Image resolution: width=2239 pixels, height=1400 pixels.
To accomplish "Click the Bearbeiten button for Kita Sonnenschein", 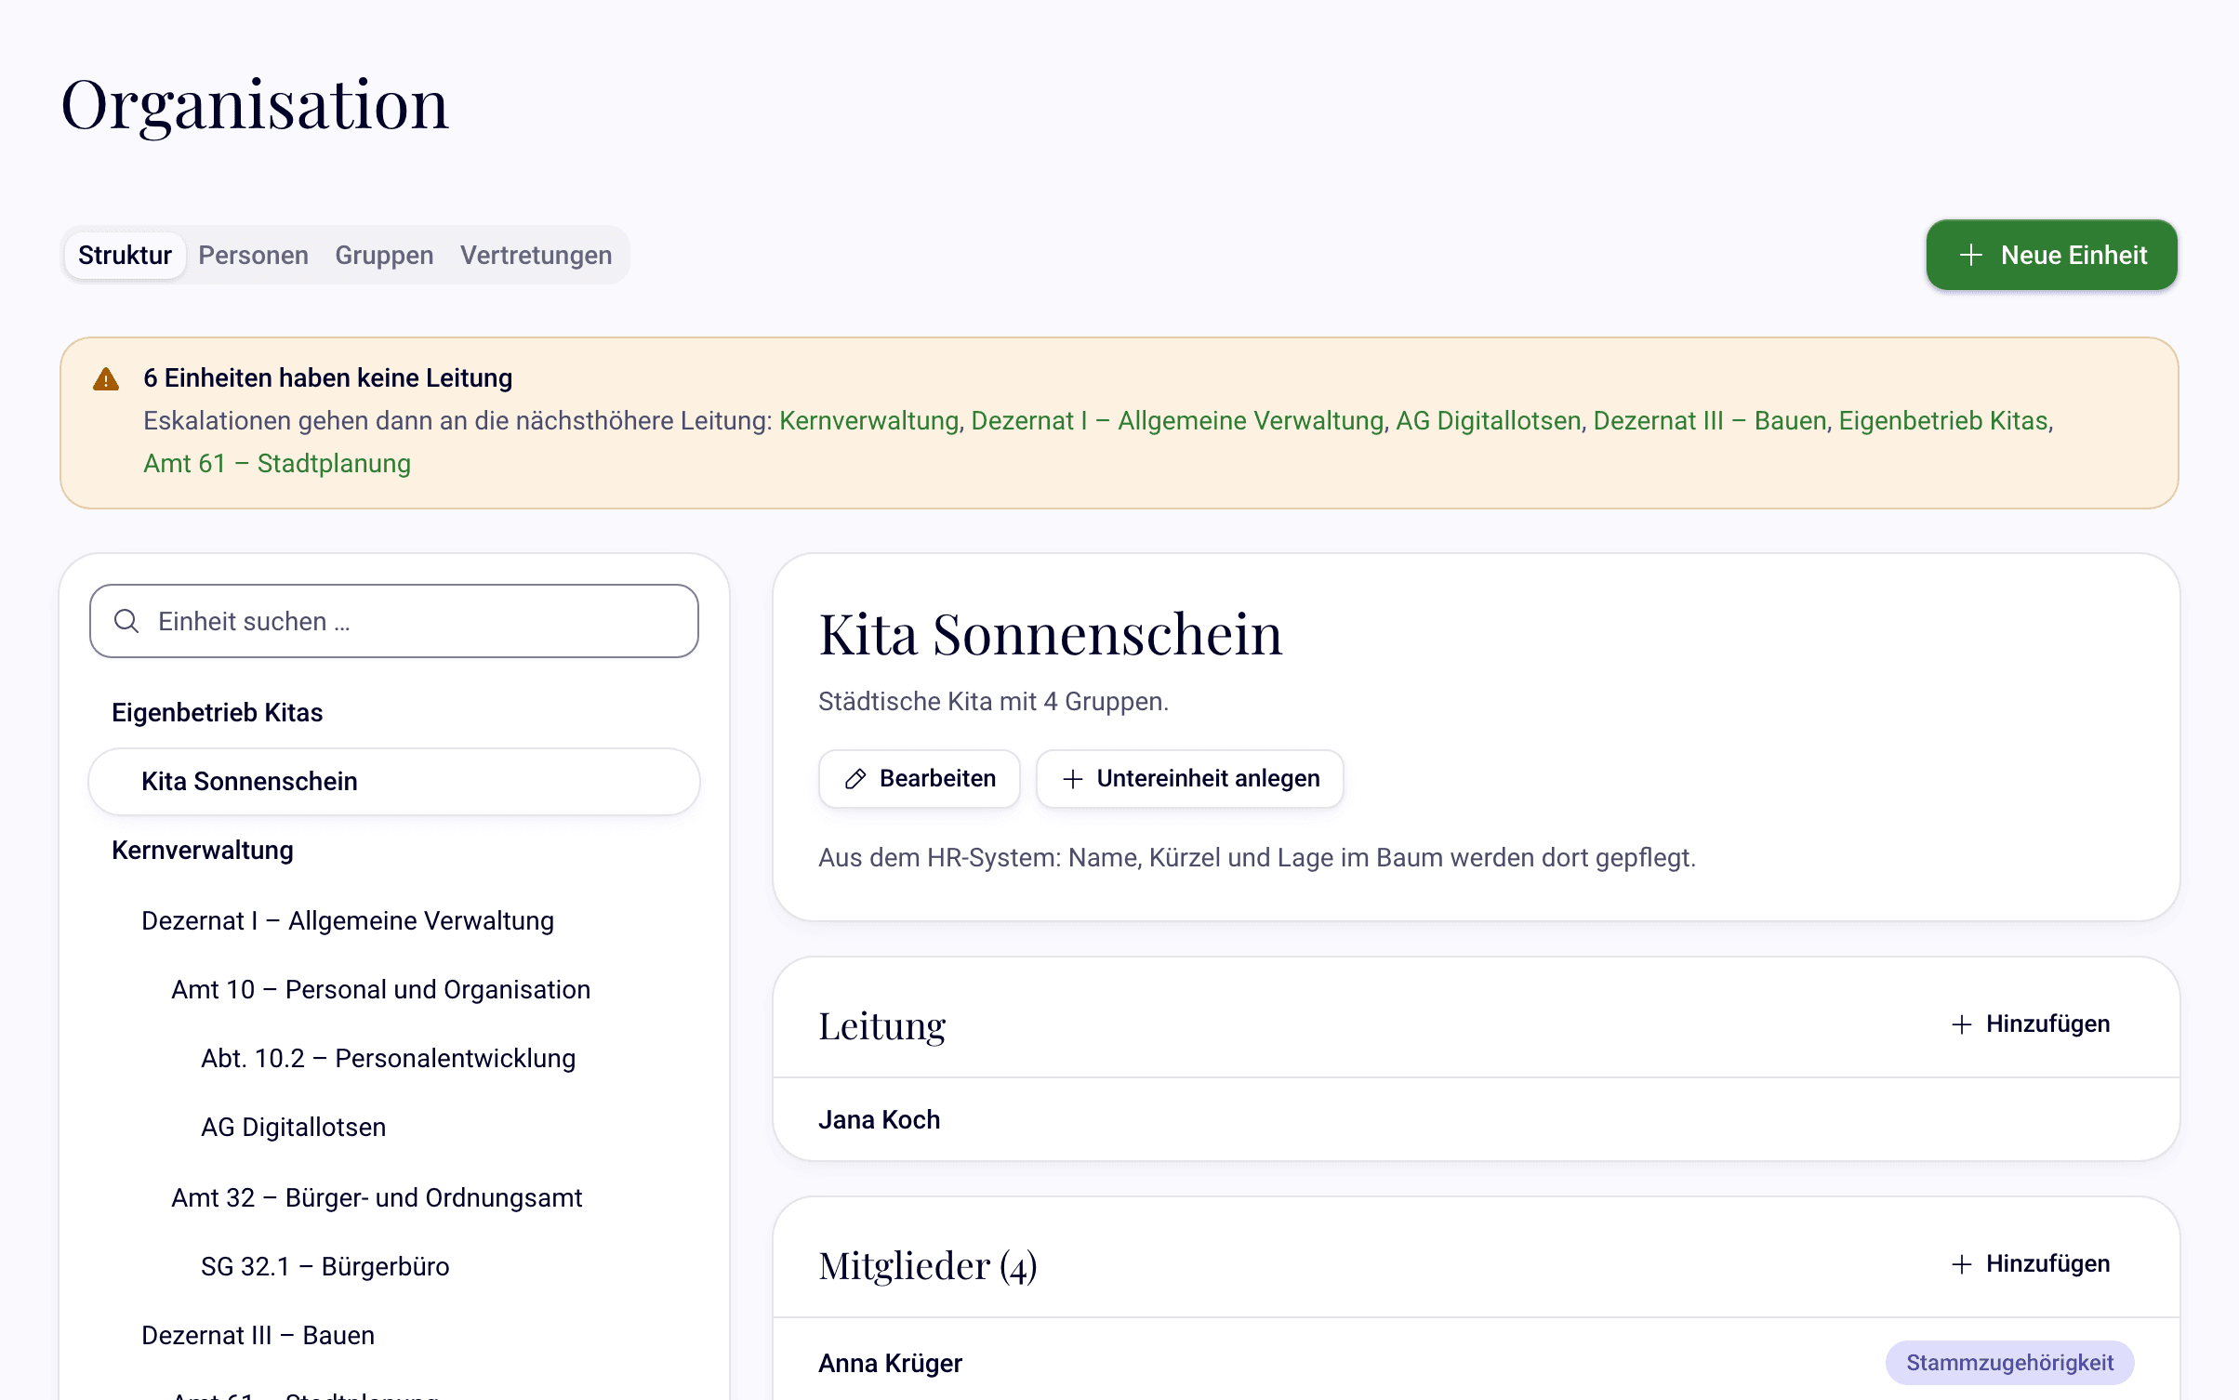I will [x=919, y=779].
